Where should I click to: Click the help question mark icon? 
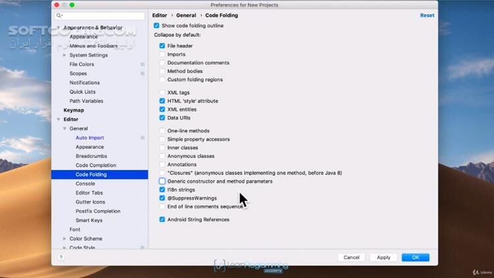[x=61, y=258]
